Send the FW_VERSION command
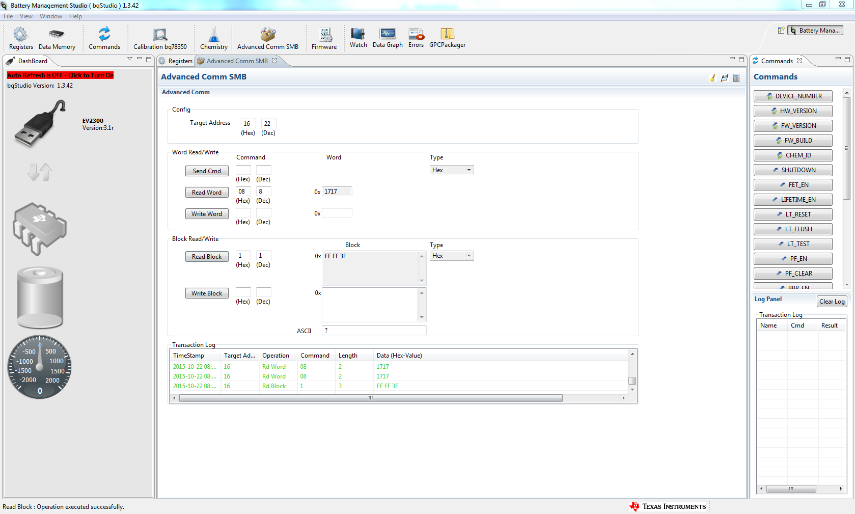 coord(793,125)
